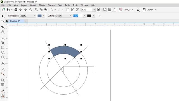Expand the Launch dropdown arrow
The width and height of the screenshot is (179, 101).
coord(156,10)
